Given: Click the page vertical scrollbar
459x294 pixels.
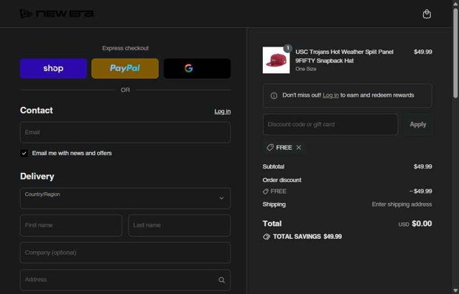Looking at the screenshot, I should pyautogui.click(x=455, y=52).
